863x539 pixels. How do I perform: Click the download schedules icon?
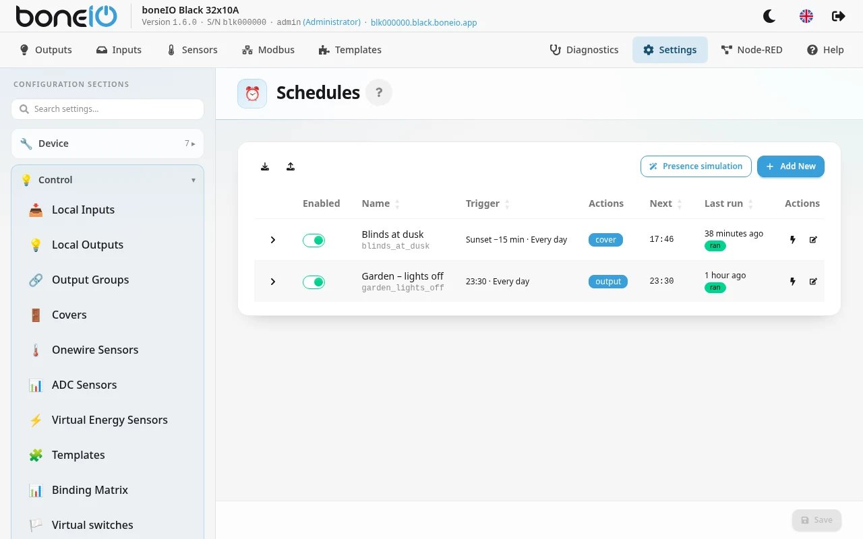coord(265,166)
